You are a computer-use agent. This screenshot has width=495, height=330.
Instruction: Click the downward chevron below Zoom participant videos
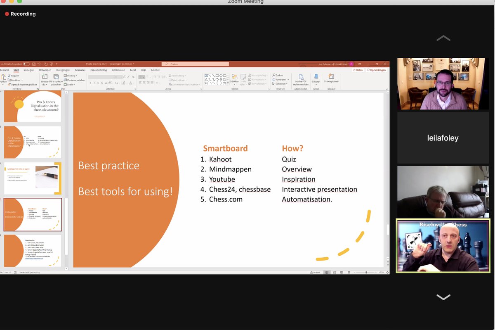click(x=443, y=297)
